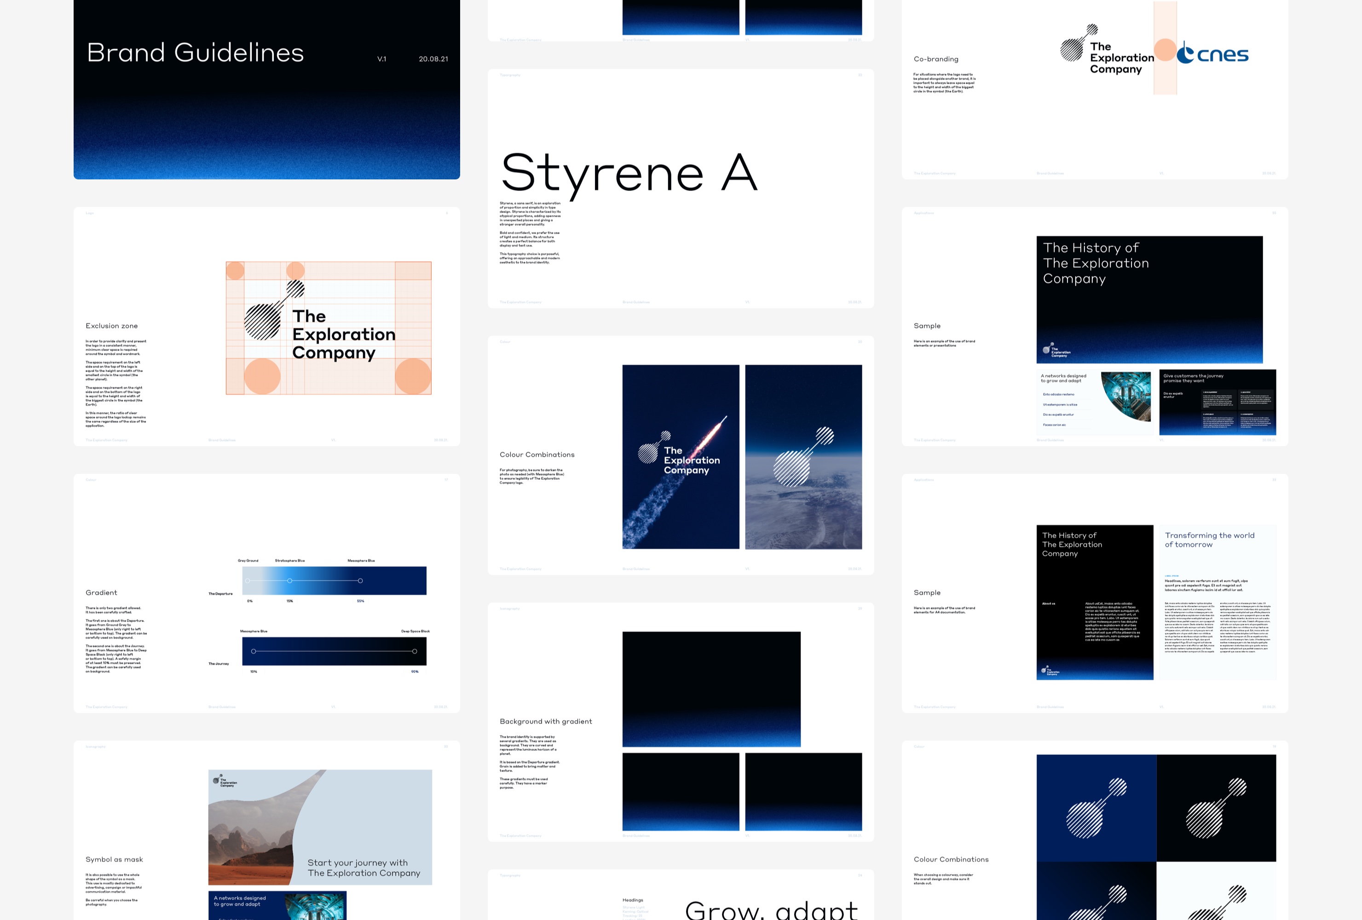Open "Transforming the world of tomorrow" page
This screenshot has height=920, width=1362.
point(1217,603)
